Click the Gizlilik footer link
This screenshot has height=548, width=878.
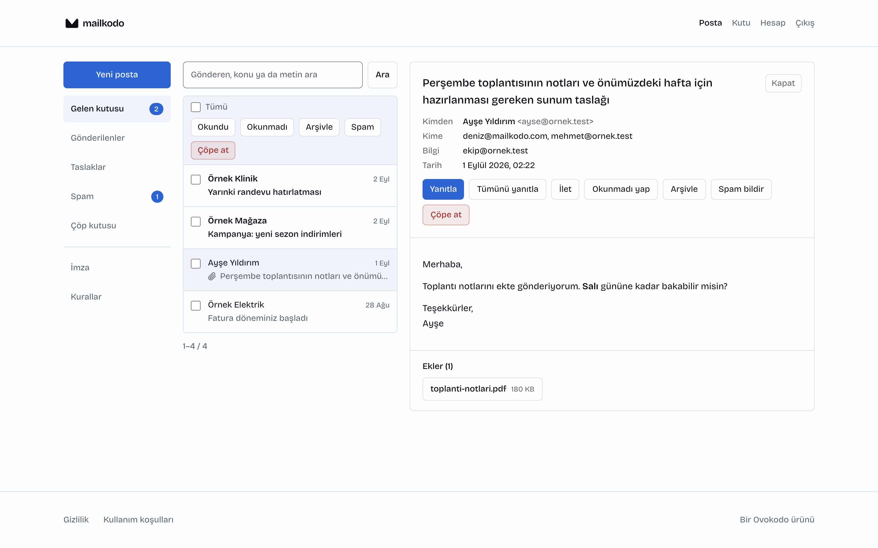pyautogui.click(x=76, y=520)
